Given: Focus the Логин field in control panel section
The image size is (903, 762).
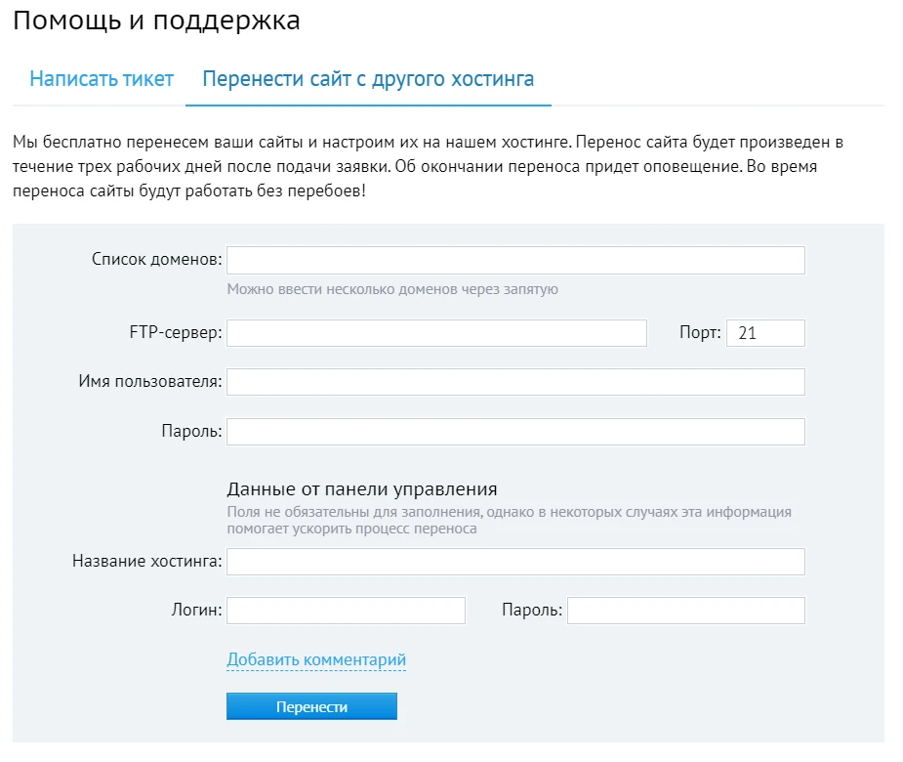Looking at the screenshot, I should (346, 610).
